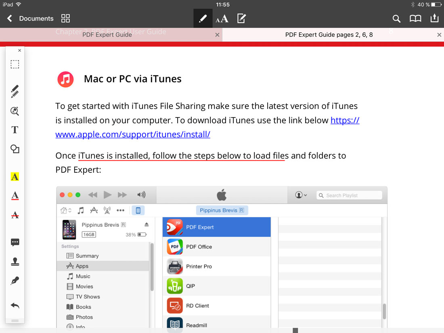444x333 pixels.
Task: Select PDF Office in the apps list
Action: tap(217, 247)
